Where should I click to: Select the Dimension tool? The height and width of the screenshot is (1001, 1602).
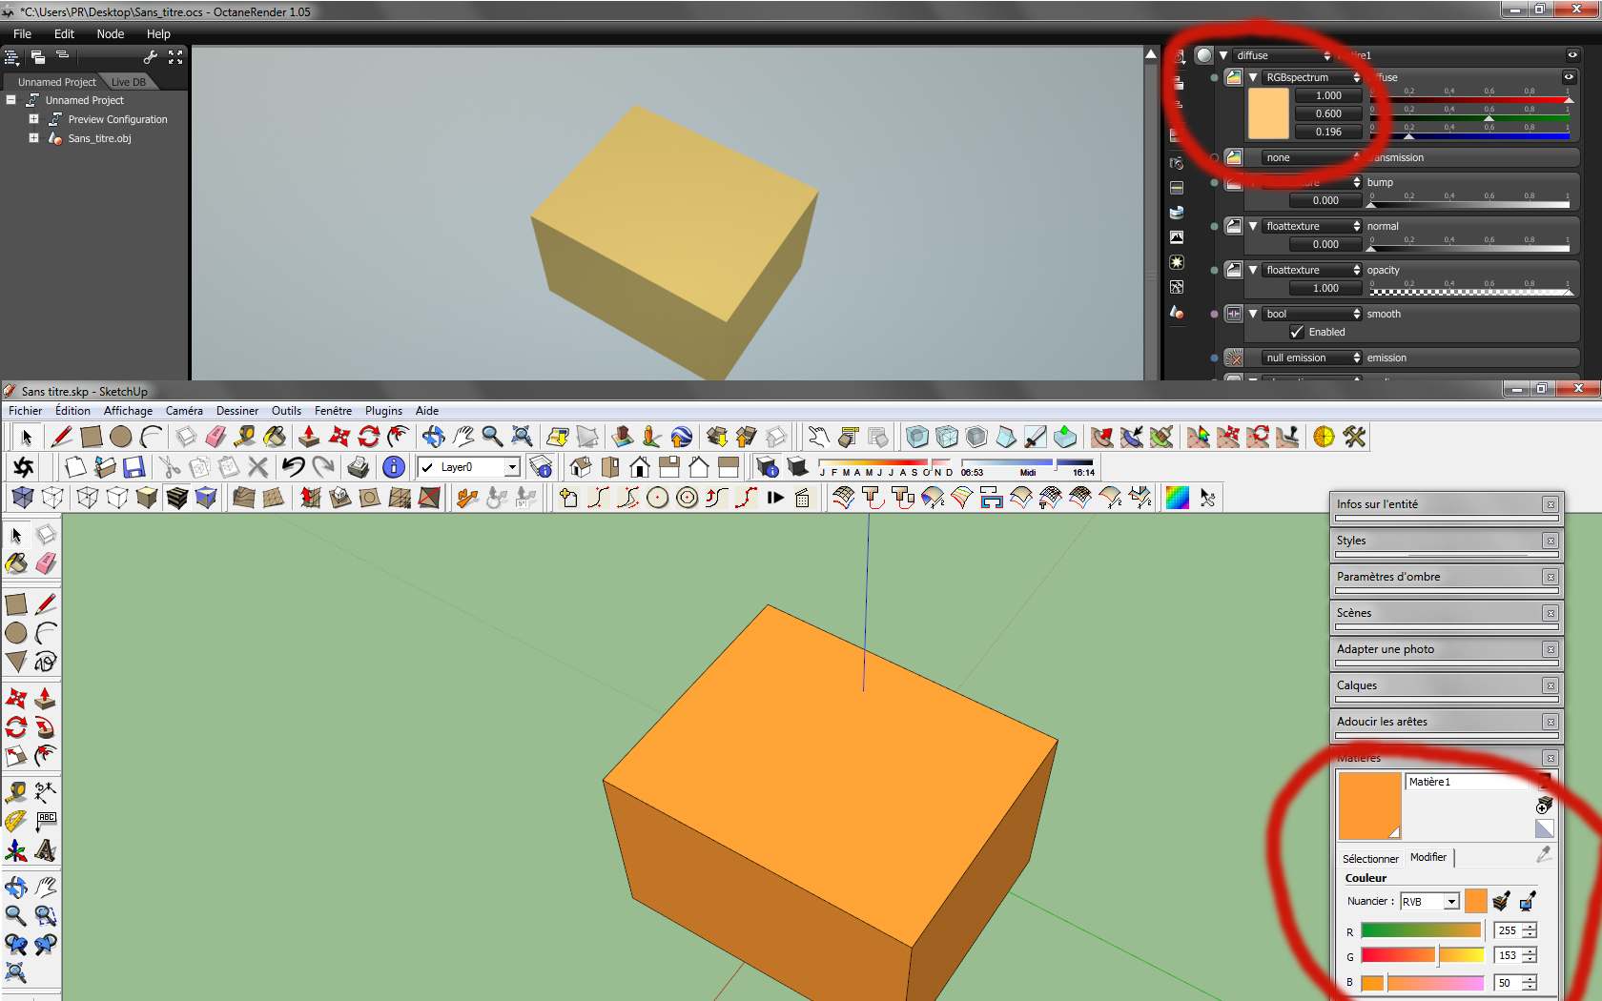pos(46,792)
